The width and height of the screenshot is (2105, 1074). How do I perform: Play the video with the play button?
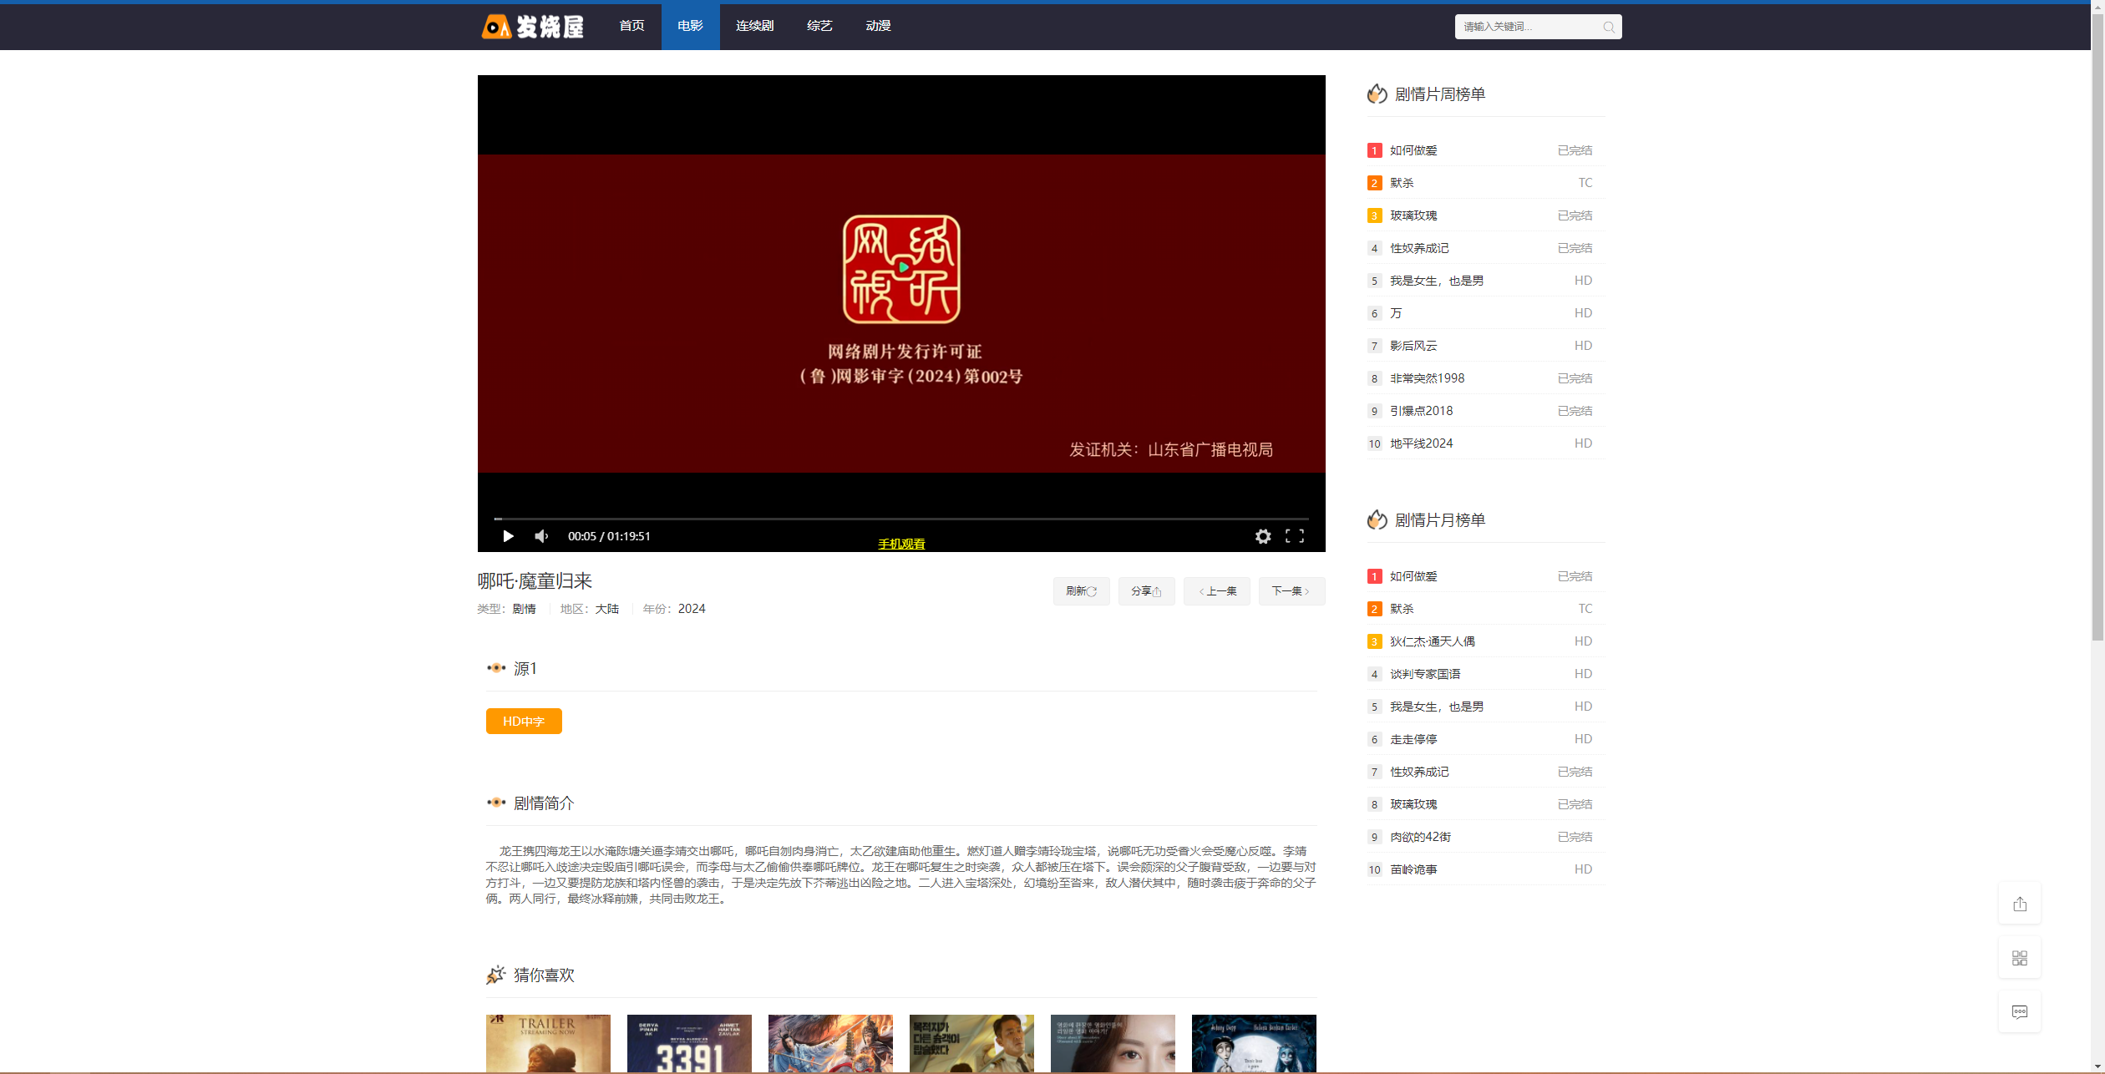(x=507, y=536)
